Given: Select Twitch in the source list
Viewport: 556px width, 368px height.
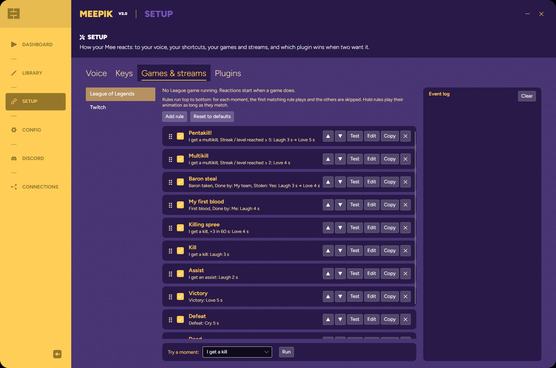Looking at the screenshot, I should pos(121,107).
